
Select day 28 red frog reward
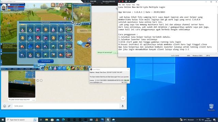69,54
